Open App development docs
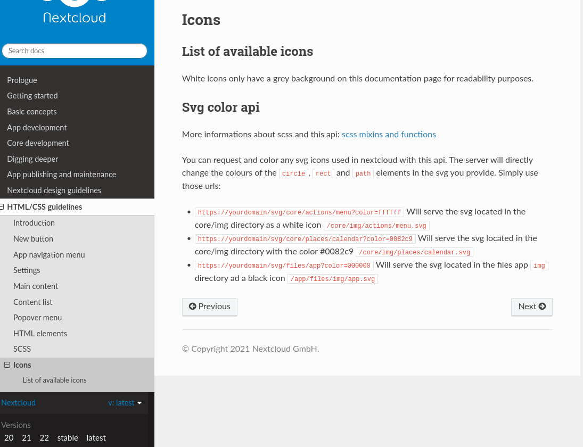Image resolution: width=583 pixels, height=447 pixels. click(37, 128)
